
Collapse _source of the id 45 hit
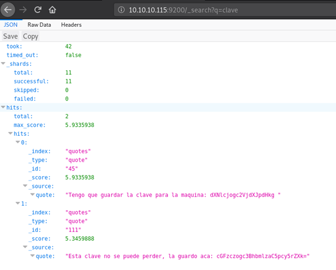(x=25, y=186)
